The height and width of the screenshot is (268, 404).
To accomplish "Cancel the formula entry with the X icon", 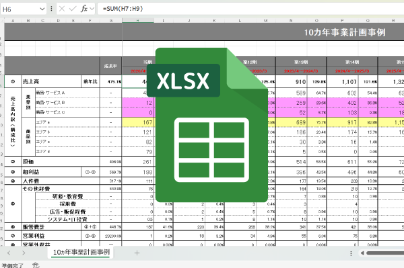I will coord(62,9).
